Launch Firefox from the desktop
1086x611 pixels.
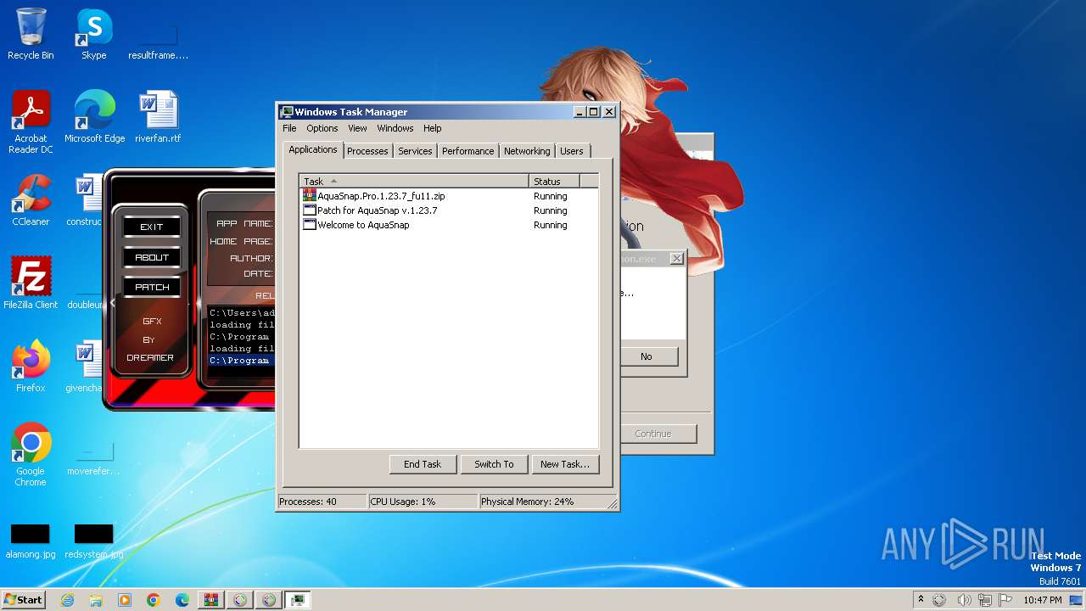tap(31, 367)
